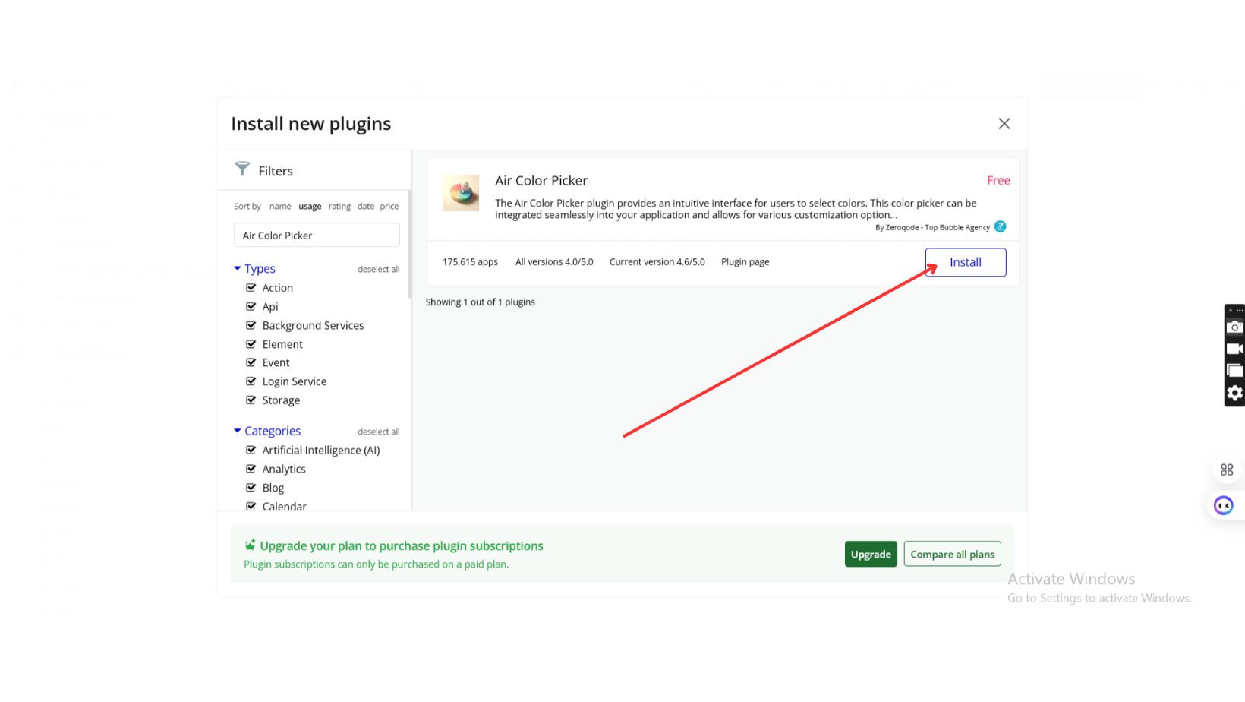Screen dimensions: 1245x702
Task: Click the green Upgrade button
Action: [x=871, y=554]
